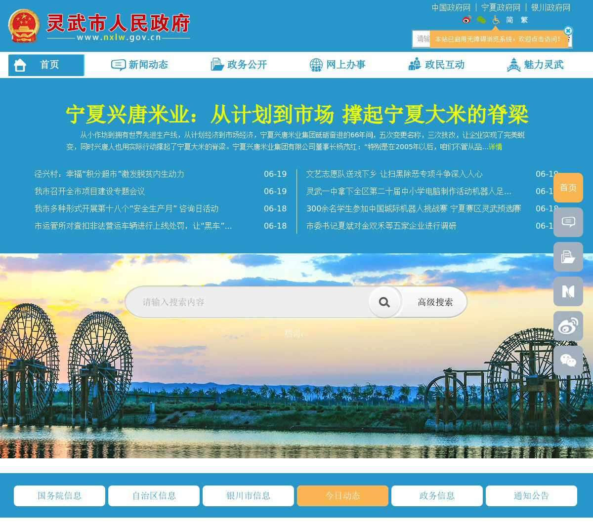
Task: Click the accessibility wheelchair icon
Action: [496, 20]
